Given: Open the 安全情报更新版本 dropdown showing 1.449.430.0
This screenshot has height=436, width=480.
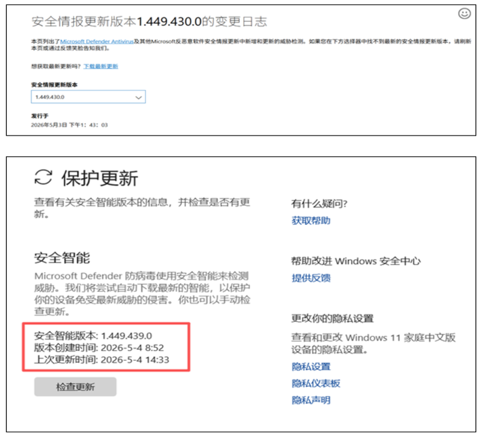Looking at the screenshot, I should click(x=88, y=97).
